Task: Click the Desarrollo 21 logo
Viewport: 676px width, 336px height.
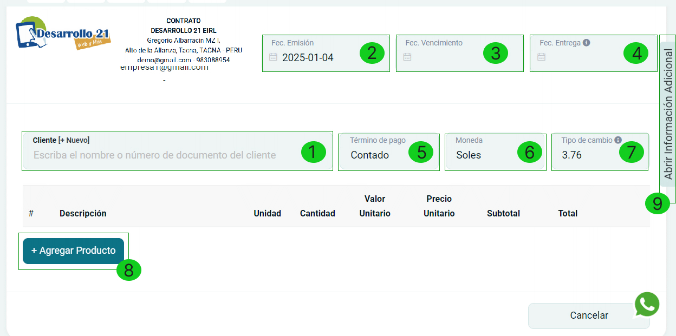Action: [63, 33]
